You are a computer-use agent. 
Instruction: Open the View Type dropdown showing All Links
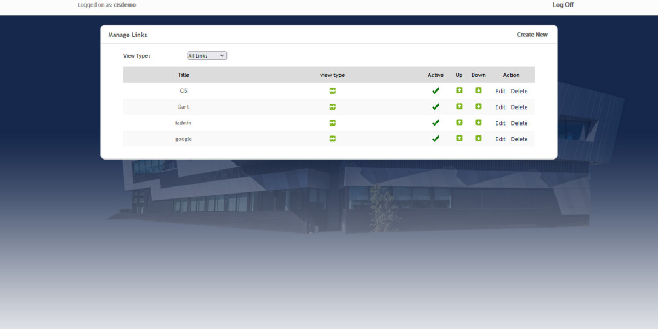point(206,55)
